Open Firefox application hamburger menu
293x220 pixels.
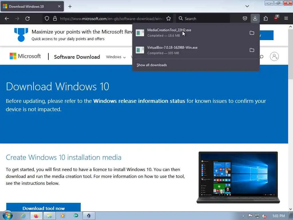(x=286, y=19)
